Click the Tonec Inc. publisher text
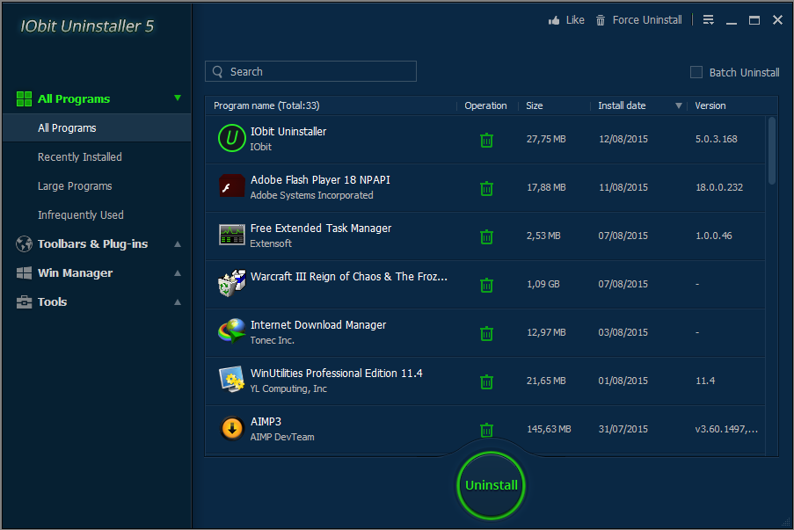Image resolution: width=794 pixels, height=530 pixels. [272, 340]
